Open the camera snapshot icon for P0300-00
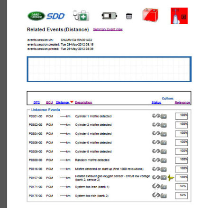 pyautogui.click(x=164, y=161)
